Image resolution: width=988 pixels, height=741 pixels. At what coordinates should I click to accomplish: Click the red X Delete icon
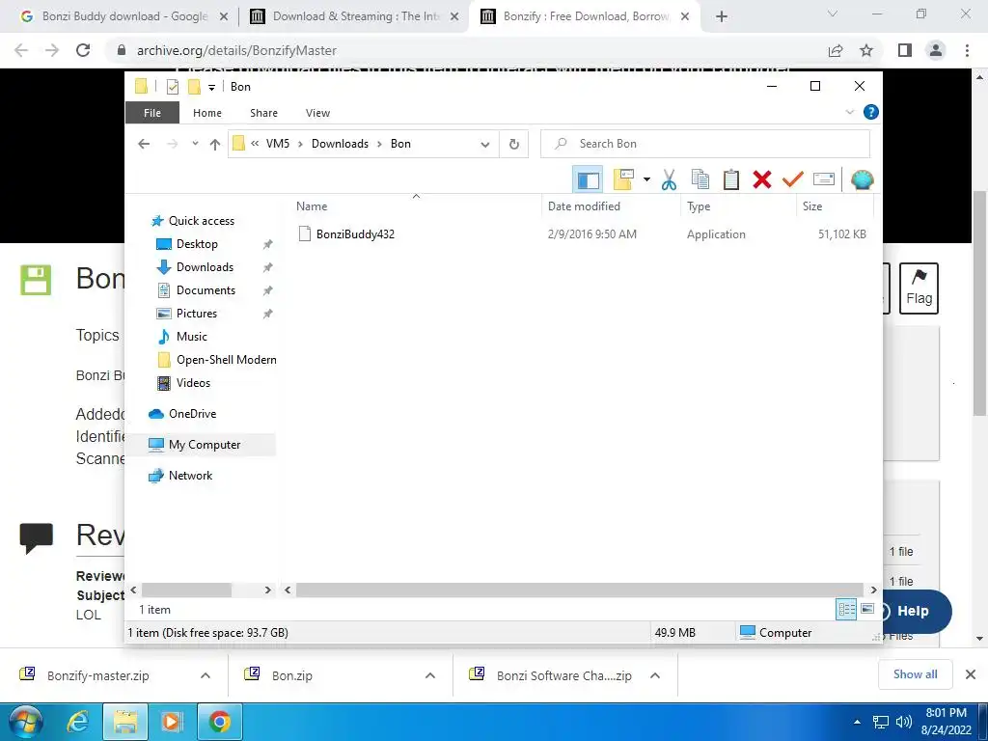(x=762, y=179)
